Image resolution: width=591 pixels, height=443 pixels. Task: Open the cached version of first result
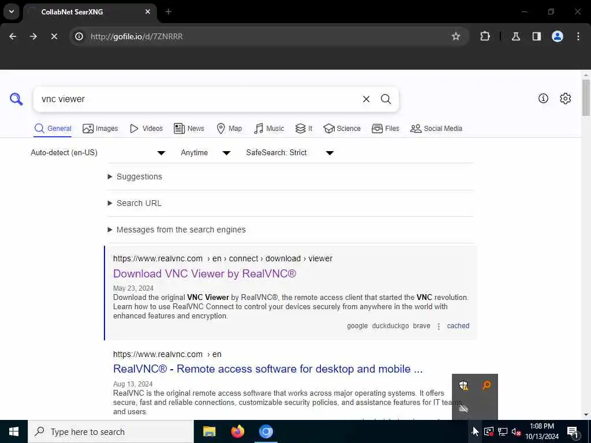click(x=458, y=326)
